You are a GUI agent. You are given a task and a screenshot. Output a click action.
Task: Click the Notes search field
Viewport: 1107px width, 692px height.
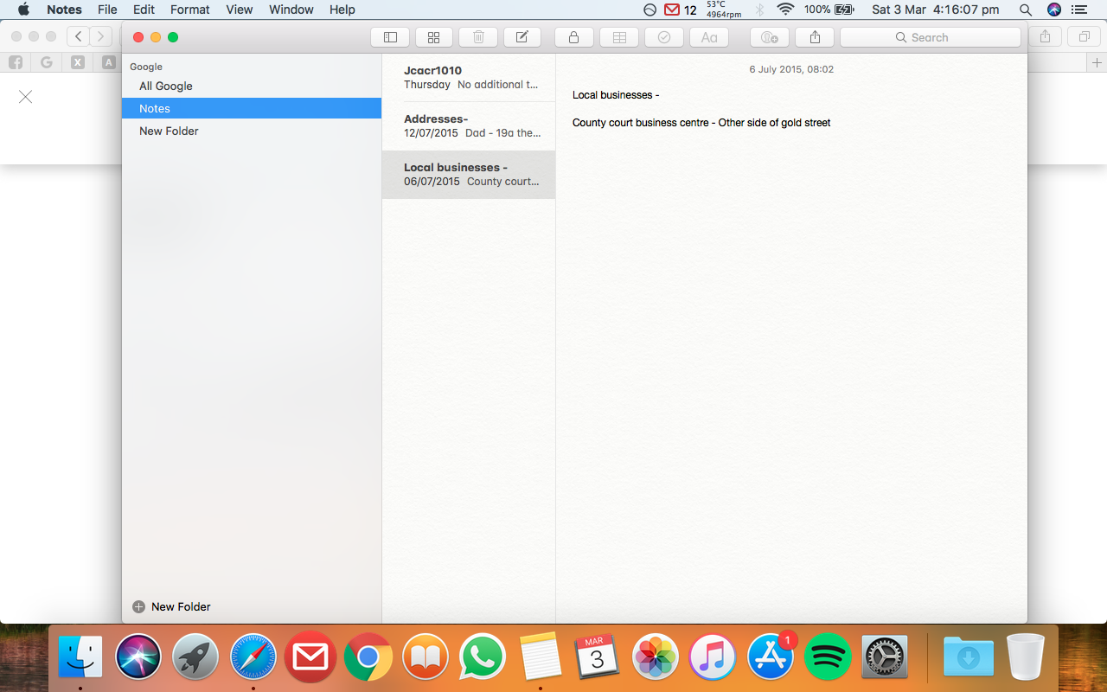(931, 37)
